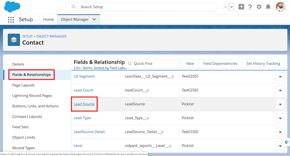The image size is (290, 156).
Task: Click the Picklist type in Lead Type row
Action: coord(188,118)
